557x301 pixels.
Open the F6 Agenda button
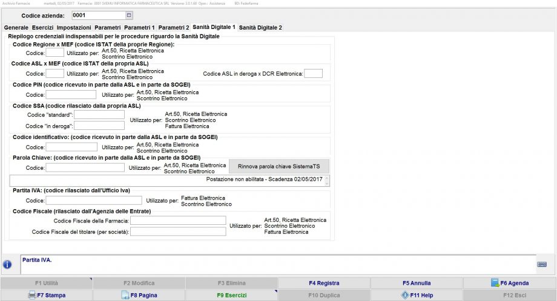(510, 283)
